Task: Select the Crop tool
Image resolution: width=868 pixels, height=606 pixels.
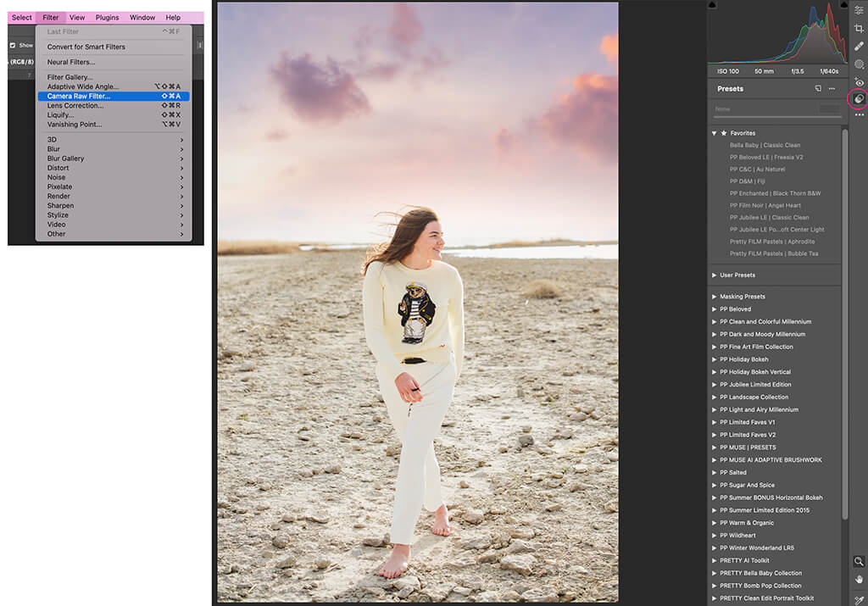Action: coord(860,28)
